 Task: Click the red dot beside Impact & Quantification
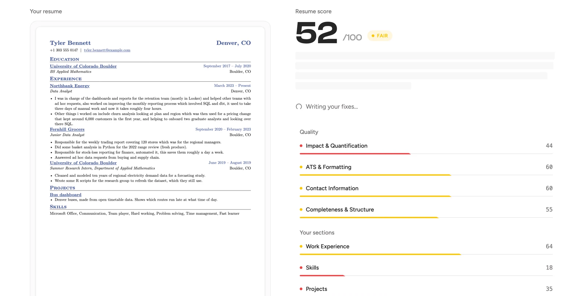point(301,146)
